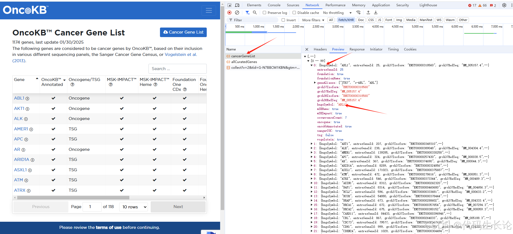Collapse the [0 … 99] range node
The image size is (513, 234).
click(308, 61)
